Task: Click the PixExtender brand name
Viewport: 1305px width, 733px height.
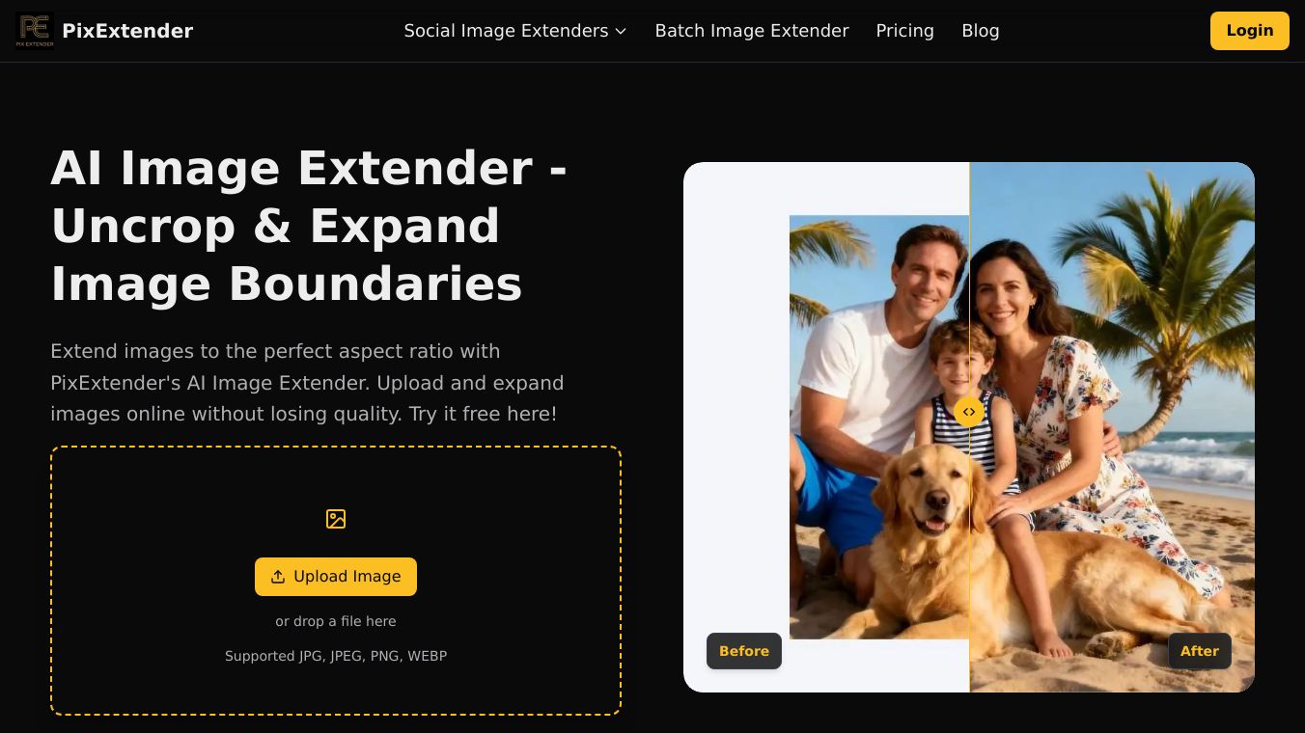Action: tap(127, 31)
